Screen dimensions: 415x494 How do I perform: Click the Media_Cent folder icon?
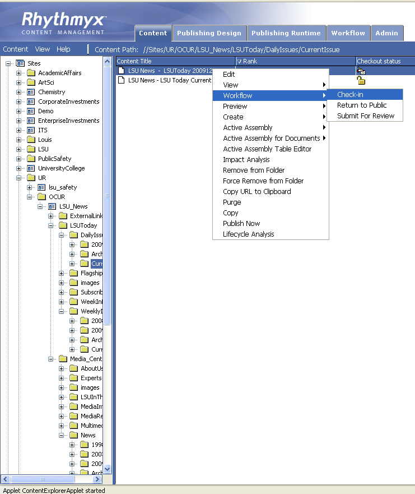coord(63,359)
